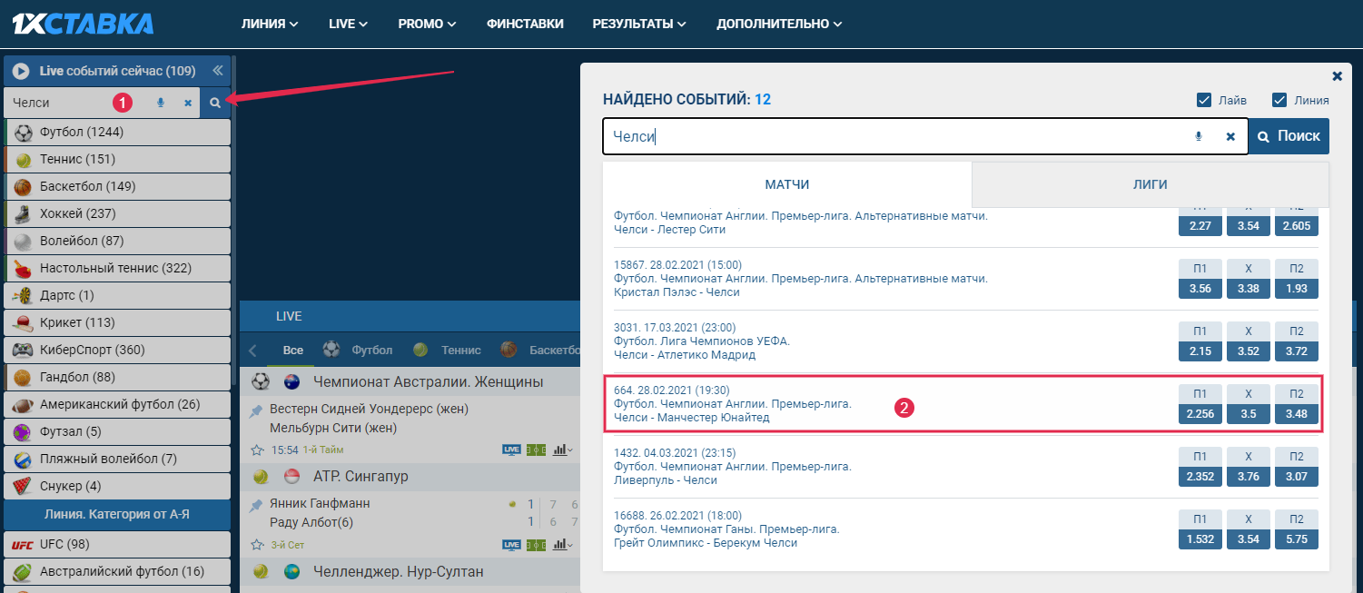The image size is (1363, 593).
Task: Collapse the left sidebar with double chevron
Action: click(217, 71)
